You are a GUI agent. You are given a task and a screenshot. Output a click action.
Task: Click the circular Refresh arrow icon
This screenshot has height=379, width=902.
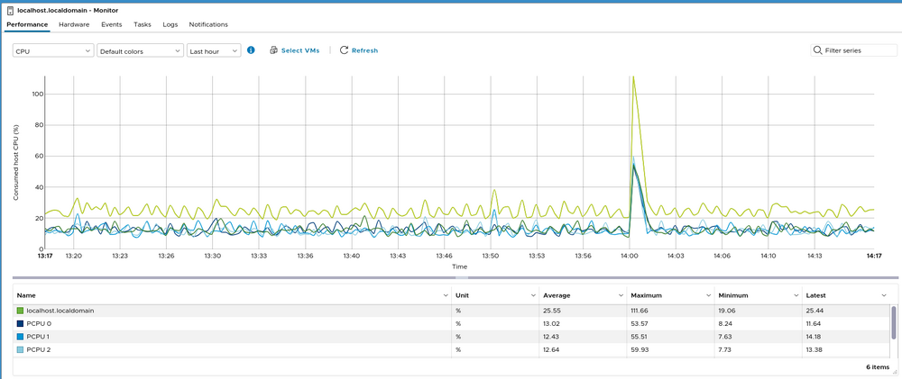click(x=344, y=50)
